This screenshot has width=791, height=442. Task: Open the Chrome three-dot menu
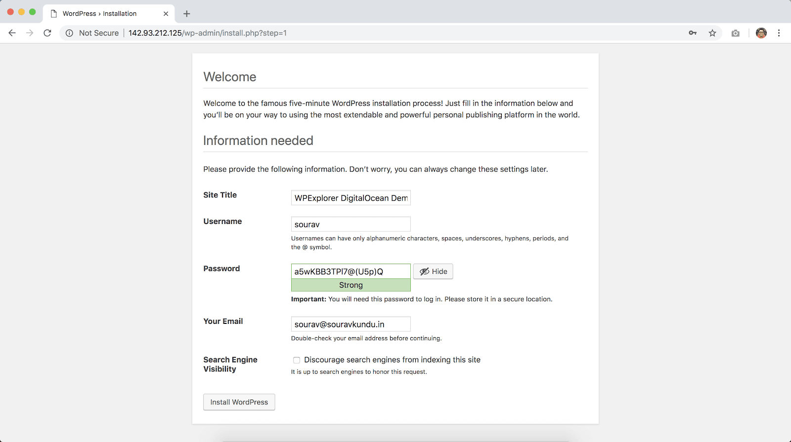[x=779, y=33]
